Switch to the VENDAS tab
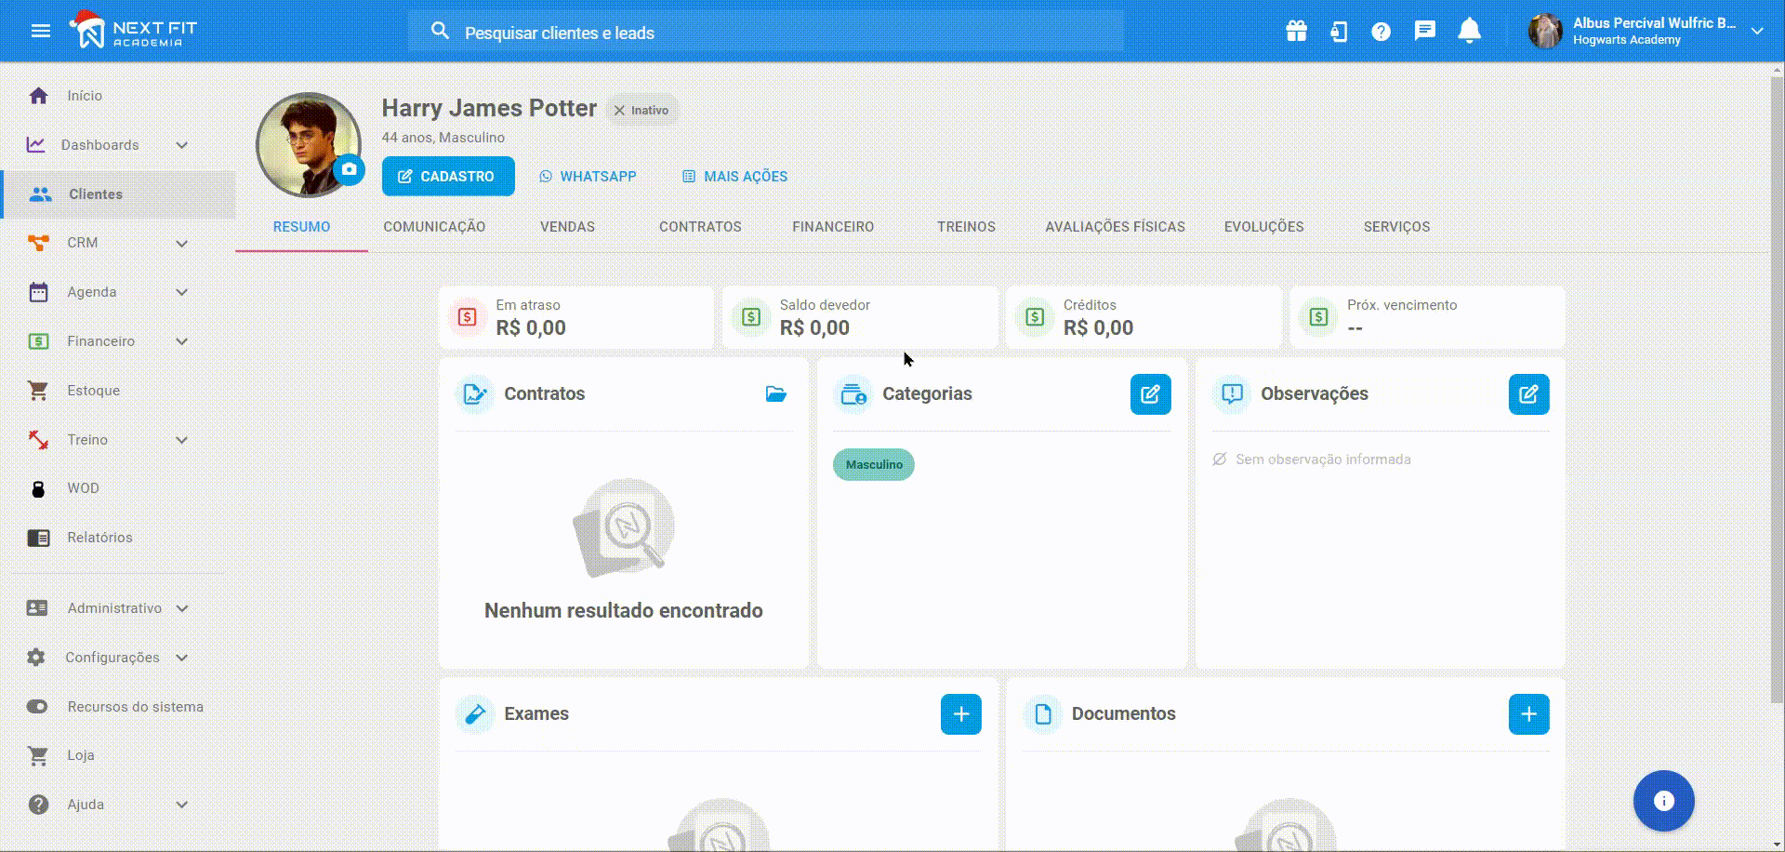 click(567, 227)
